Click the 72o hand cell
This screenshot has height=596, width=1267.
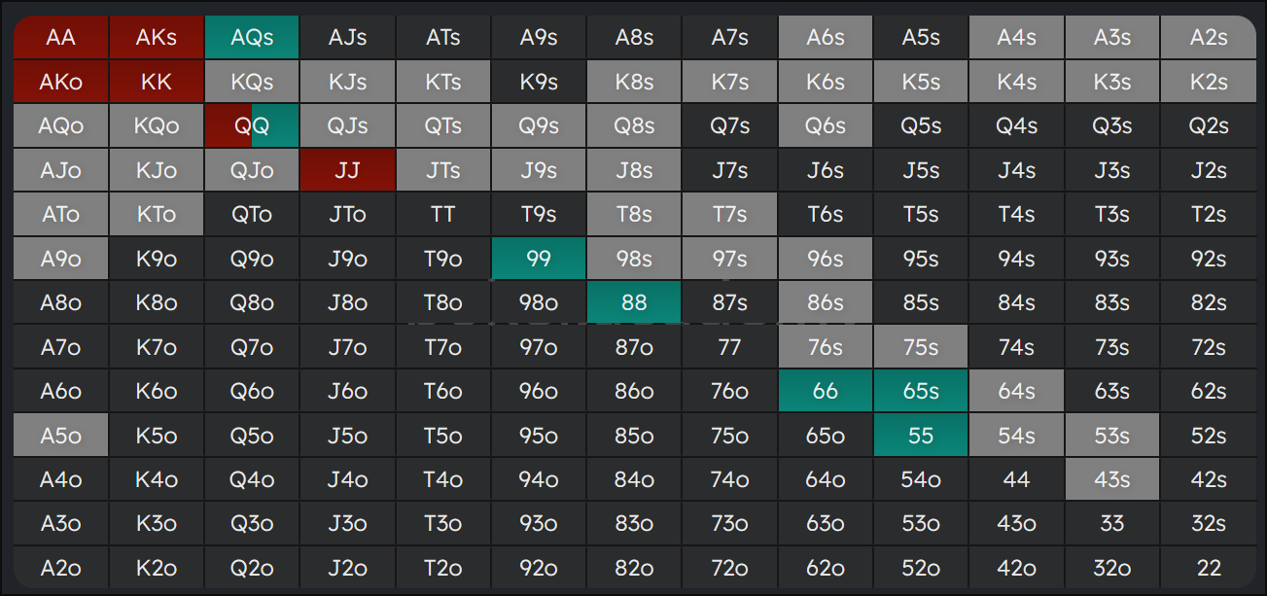point(729,568)
